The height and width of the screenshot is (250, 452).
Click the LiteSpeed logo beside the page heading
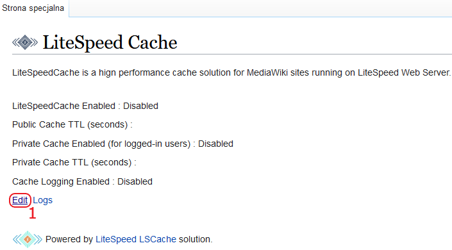point(25,42)
